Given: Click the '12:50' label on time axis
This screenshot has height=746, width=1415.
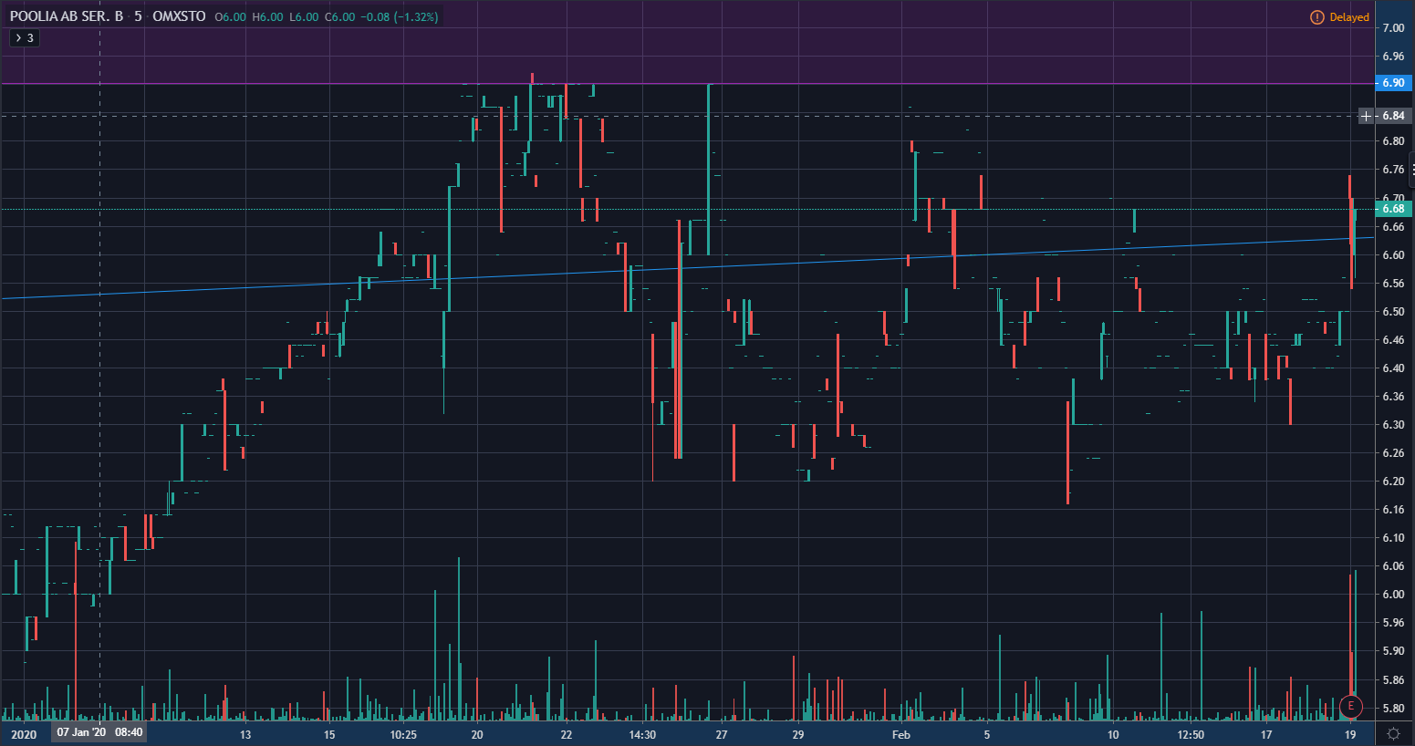Looking at the screenshot, I should click(x=1191, y=734).
